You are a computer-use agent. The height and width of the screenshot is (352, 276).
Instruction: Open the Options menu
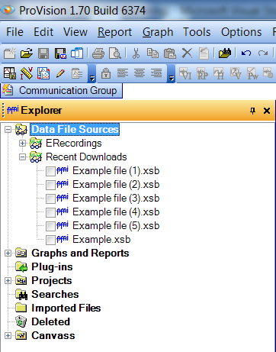tap(241, 32)
